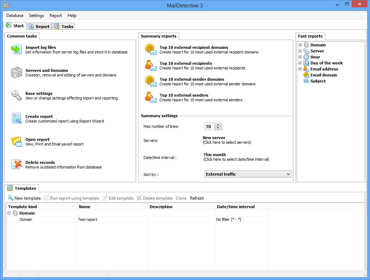The width and height of the screenshot is (370, 280).
Task: Click the Top 10 external recipient domains icon
Action: tap(150, 49)
